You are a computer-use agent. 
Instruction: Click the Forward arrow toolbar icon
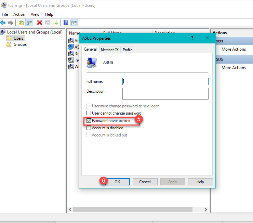11,23
